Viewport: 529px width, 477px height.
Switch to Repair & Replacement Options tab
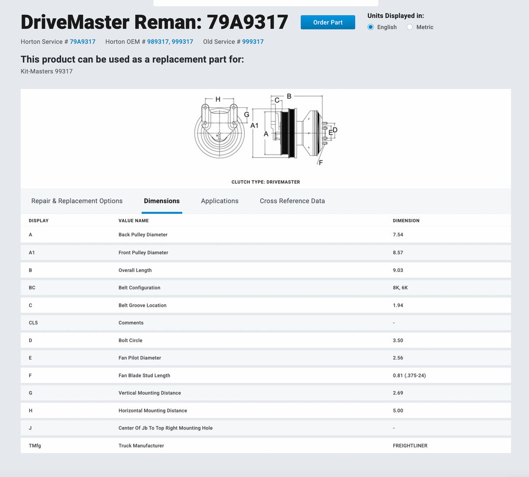click(77, 201)
